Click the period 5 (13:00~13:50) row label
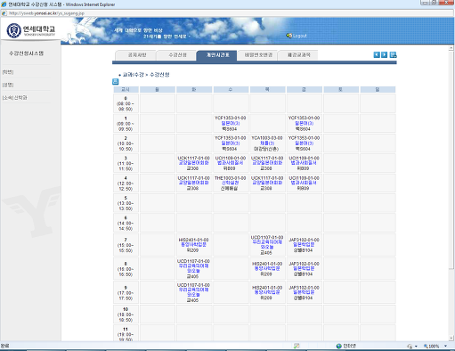This screenshot has height=351, width=455. tap(126, 203)
